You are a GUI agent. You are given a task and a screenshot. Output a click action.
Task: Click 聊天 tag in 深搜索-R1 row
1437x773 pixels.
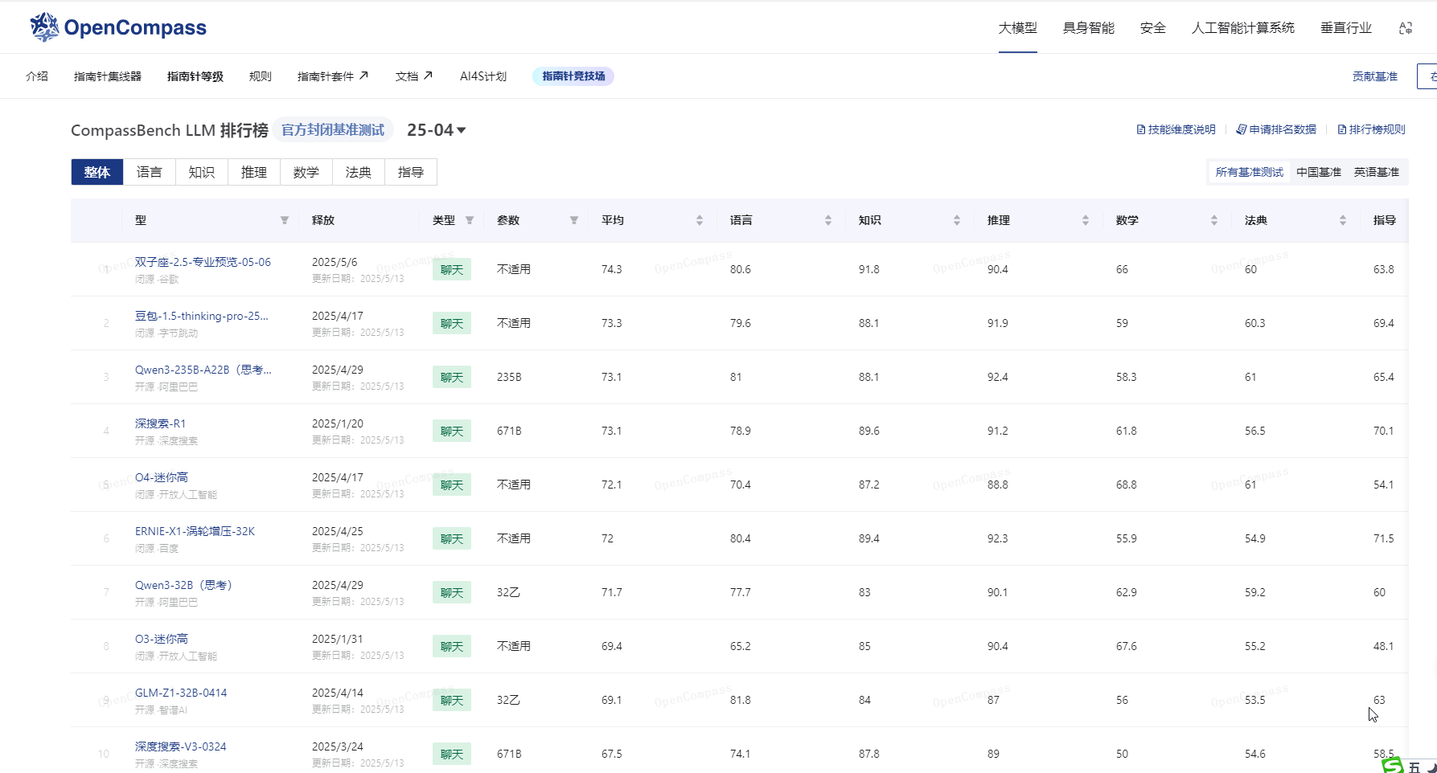[452, 431]
